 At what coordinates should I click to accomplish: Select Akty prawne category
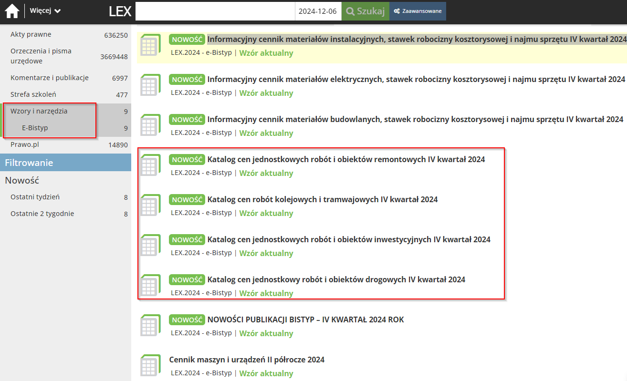(31, 34)
